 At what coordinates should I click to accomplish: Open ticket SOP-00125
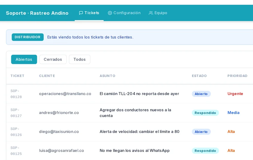(16, 151)
